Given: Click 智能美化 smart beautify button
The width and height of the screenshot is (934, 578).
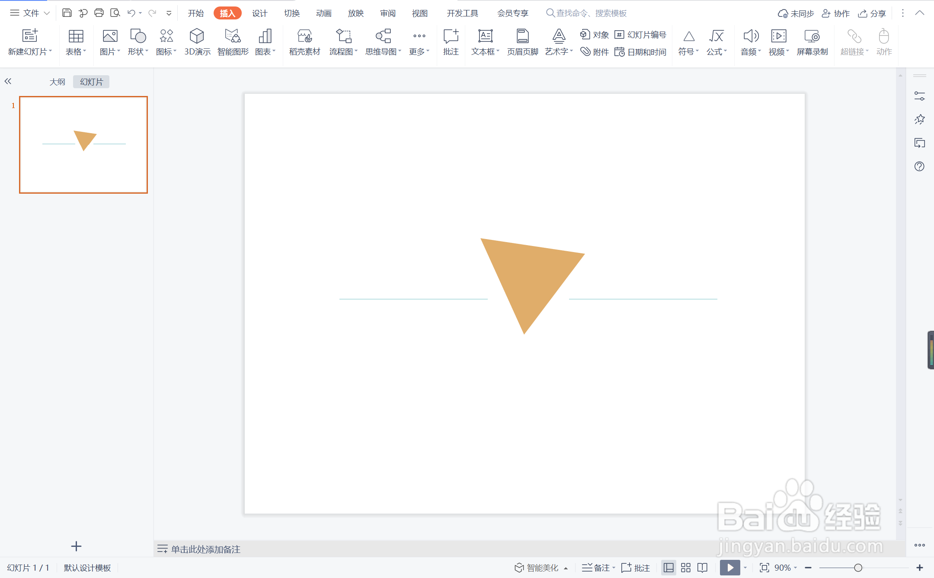Looking at the screenshot, I should [x=537, y=568].
